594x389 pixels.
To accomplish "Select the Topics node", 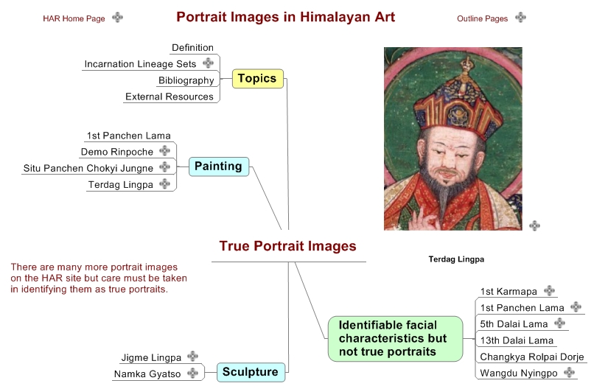I will 258,78.
